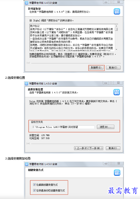This screenshot has width=140, height=199.
Task: Click inside the 用户协议 text area
Action: click(x=72, y=38)
